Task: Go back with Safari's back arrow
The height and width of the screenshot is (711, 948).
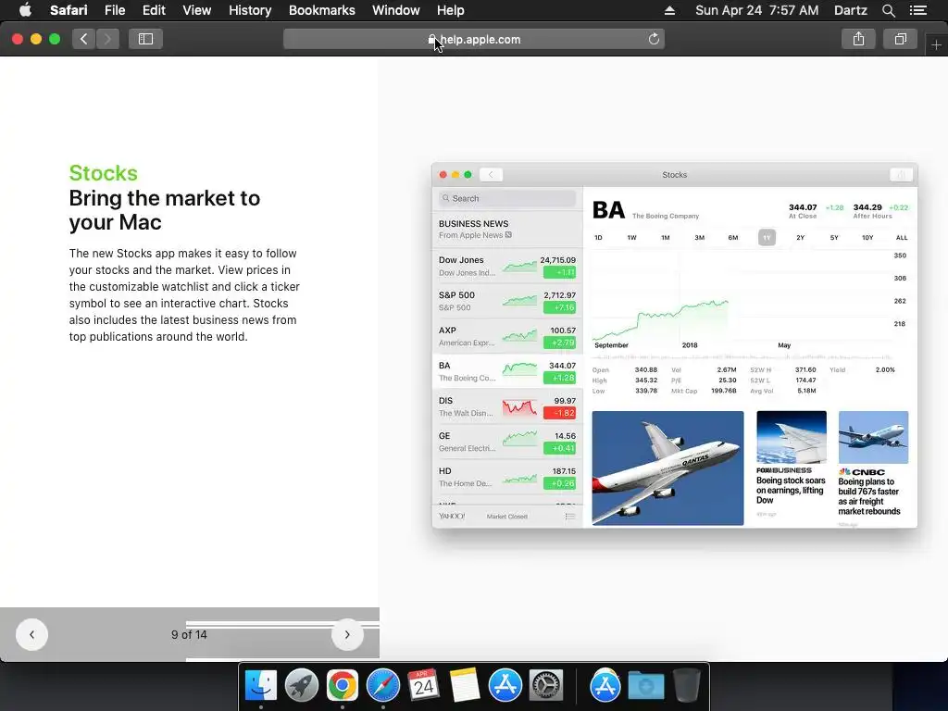Action: 84,39
